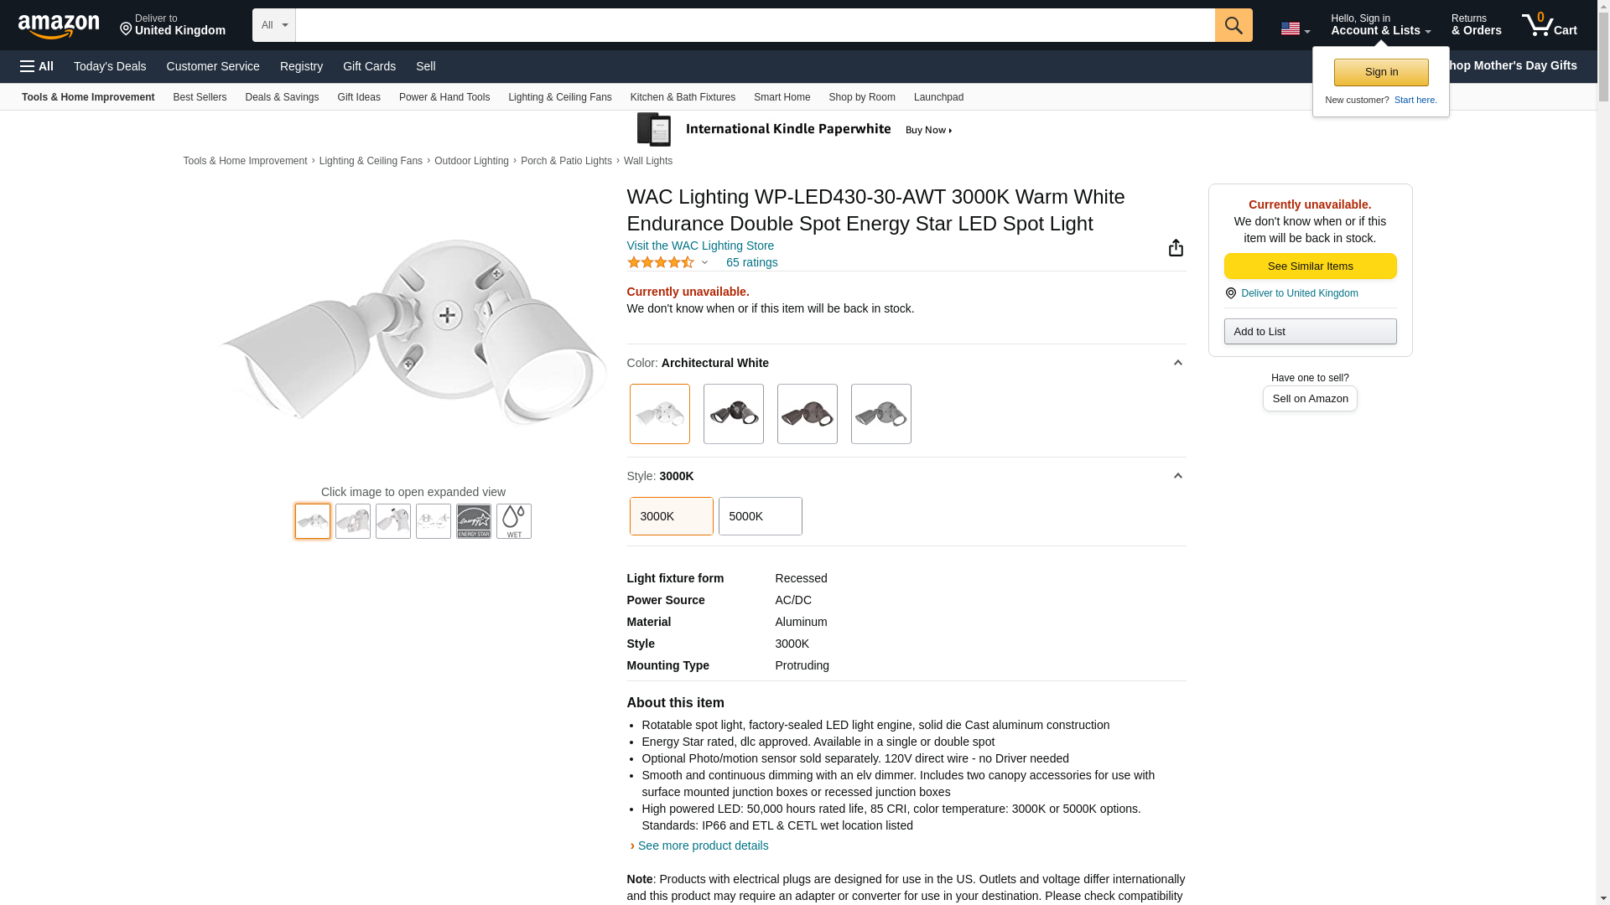The width and height of the screenshot is (1610, 905).
Task: Click the share icon beside product title
Action: tap(1176, 247)
